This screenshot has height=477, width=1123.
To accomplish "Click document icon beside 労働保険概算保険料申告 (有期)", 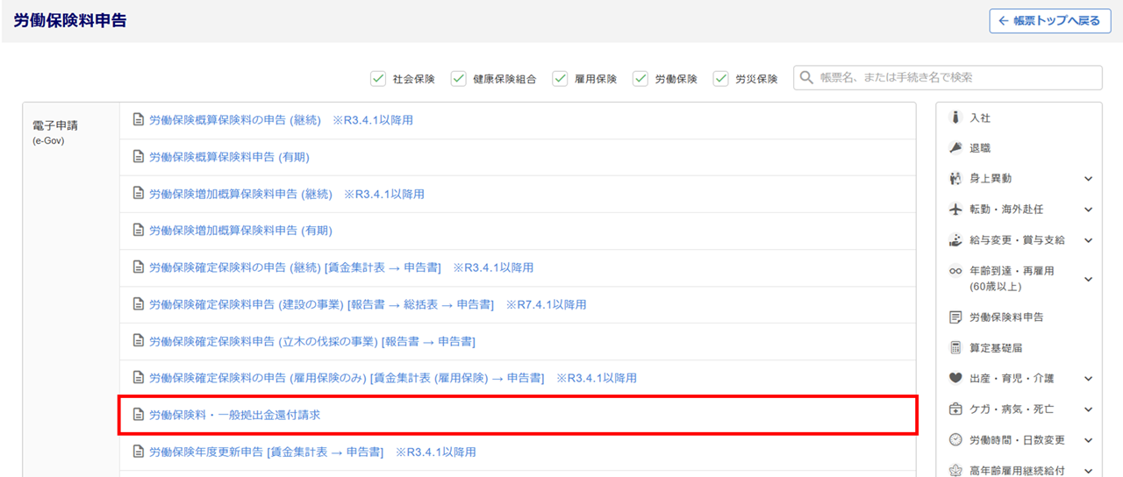I will [138, 157].
